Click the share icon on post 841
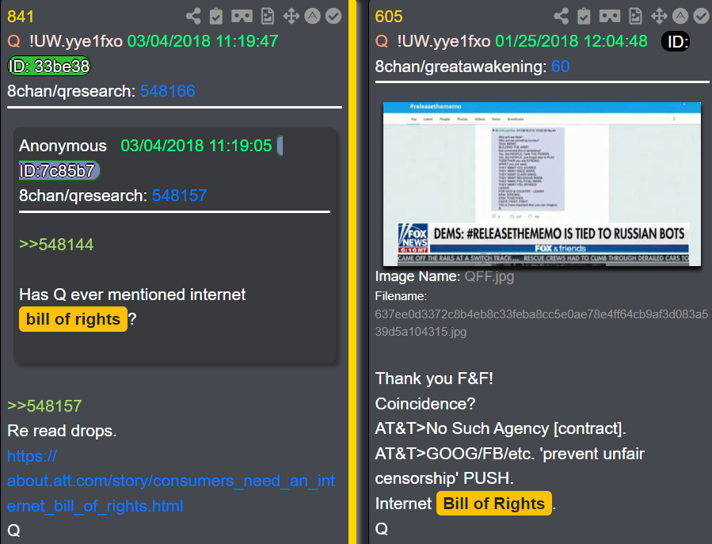712x544 pixels. (x=193, y=17)
